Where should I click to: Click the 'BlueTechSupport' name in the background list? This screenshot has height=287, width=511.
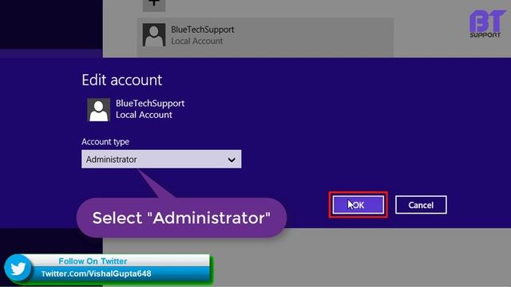tap(202, 29)
